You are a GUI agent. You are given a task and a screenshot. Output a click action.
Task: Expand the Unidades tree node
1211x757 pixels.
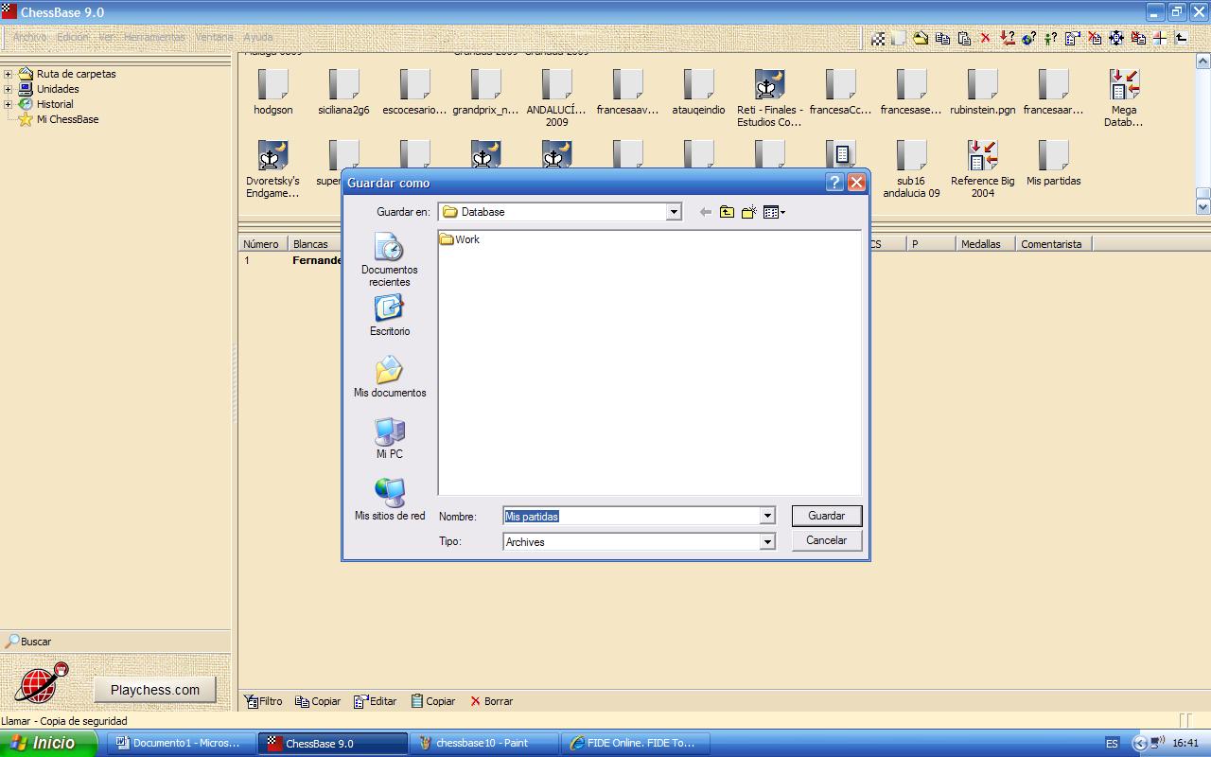[8, 89]
